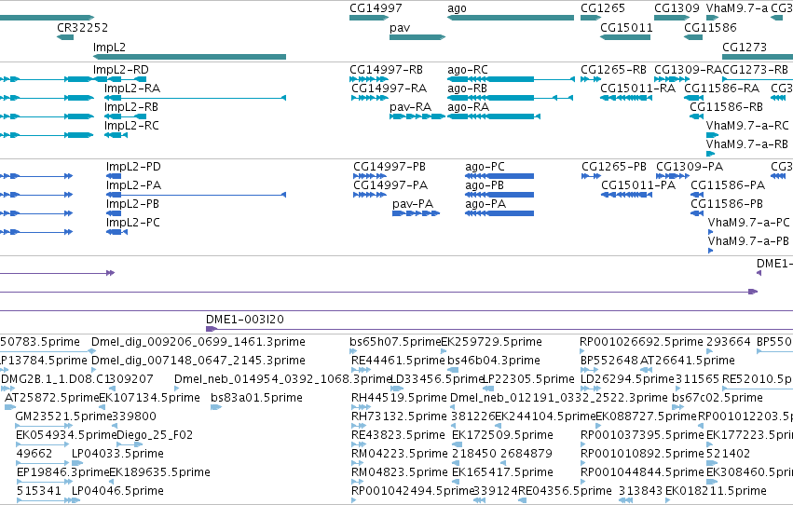The width and height of the screenshot is (793, 505).
Task: Select the pav-RA transcript
Action: click(x=417, y=116)
